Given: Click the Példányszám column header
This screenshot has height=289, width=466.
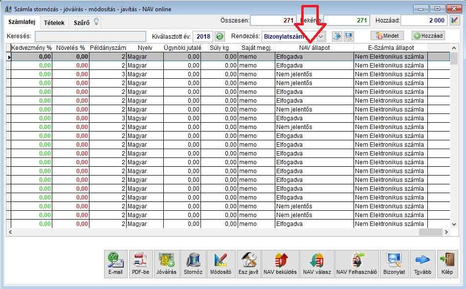Looking at the screenshot, I should point(108,47).
